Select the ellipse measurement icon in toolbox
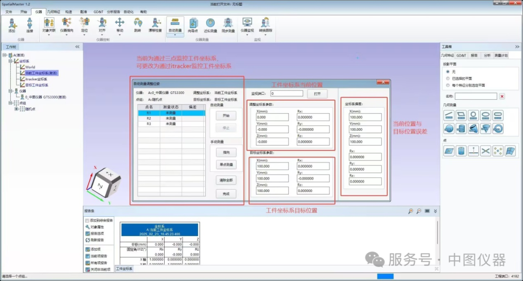Screen dimensions: 523x281 pyautogui.click(x=486, y=116)
